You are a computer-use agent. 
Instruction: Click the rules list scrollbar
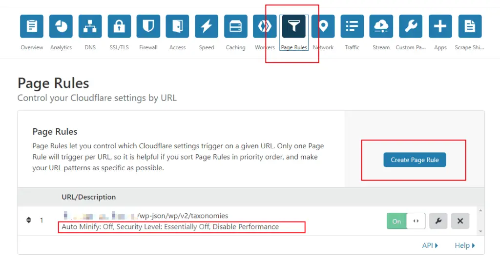pos(480,221)
